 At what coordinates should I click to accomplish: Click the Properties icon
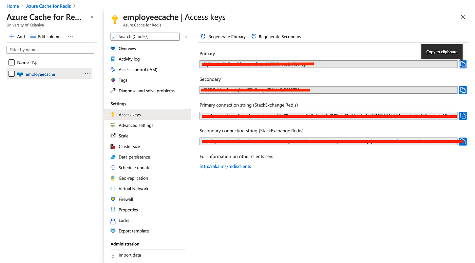pyautogui.click(x=113, y=210)
